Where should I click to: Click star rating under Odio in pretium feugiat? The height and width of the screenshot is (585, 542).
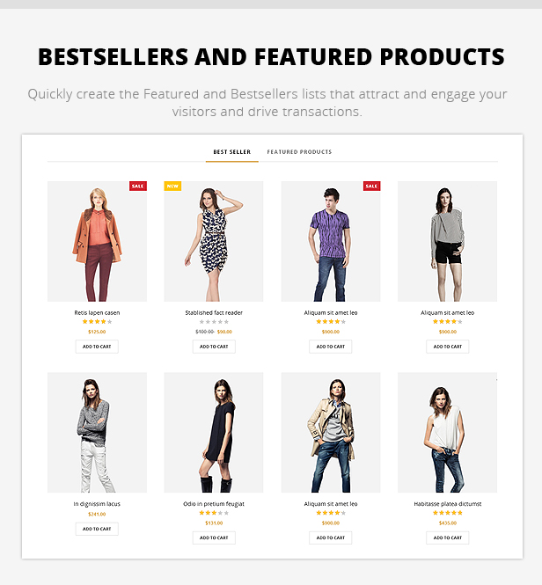point(214,513)
